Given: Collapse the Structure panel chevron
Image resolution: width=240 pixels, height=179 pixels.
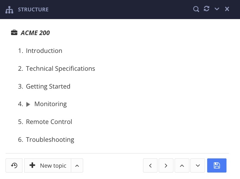Looking at the screenshot, I should pyautogui.click(x=217, y=9).
